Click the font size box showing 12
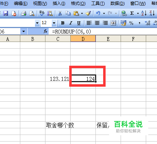This screenshot has width=157, height=144. point(46,23)
